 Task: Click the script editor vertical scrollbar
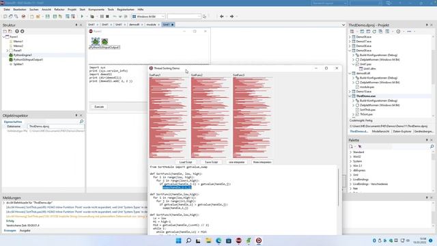tap(339, 187)
